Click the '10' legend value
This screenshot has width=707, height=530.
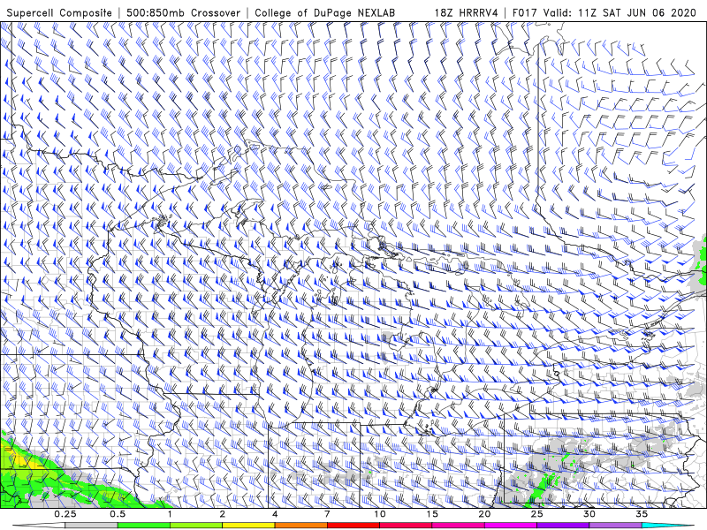pos(380,514)
